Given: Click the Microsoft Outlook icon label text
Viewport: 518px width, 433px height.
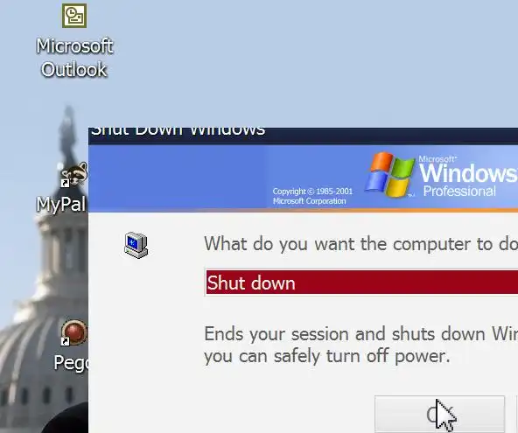Looking at the screenshot, I should pos(74,58).
